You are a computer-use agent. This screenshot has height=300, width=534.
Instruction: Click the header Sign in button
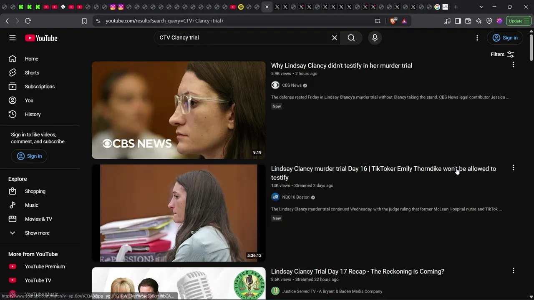[505, 38]
